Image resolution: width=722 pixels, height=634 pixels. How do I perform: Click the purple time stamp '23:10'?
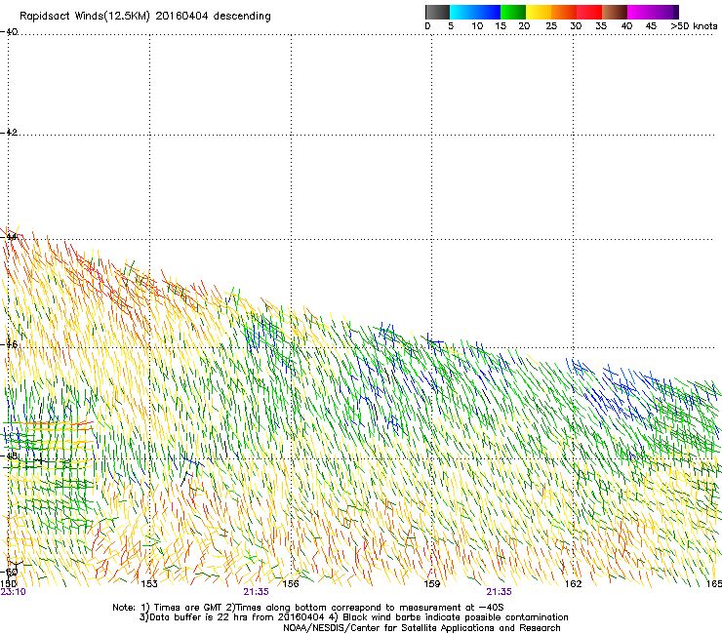click(14, 592)
